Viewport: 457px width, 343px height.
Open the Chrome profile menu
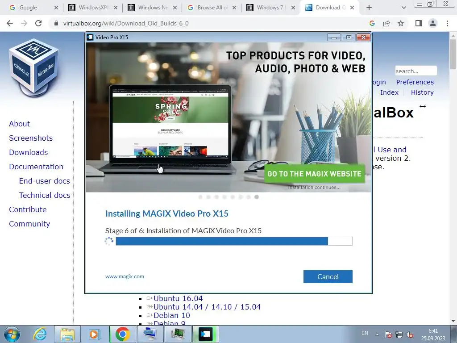433,23
